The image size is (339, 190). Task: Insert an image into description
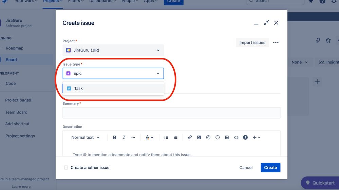[199, 138]
